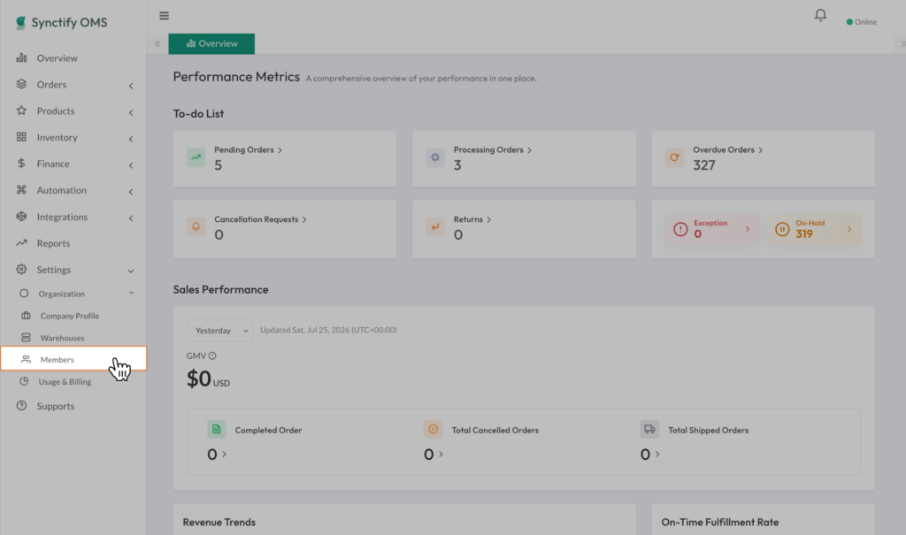Click the Products star icon

(x=21, y=111)
